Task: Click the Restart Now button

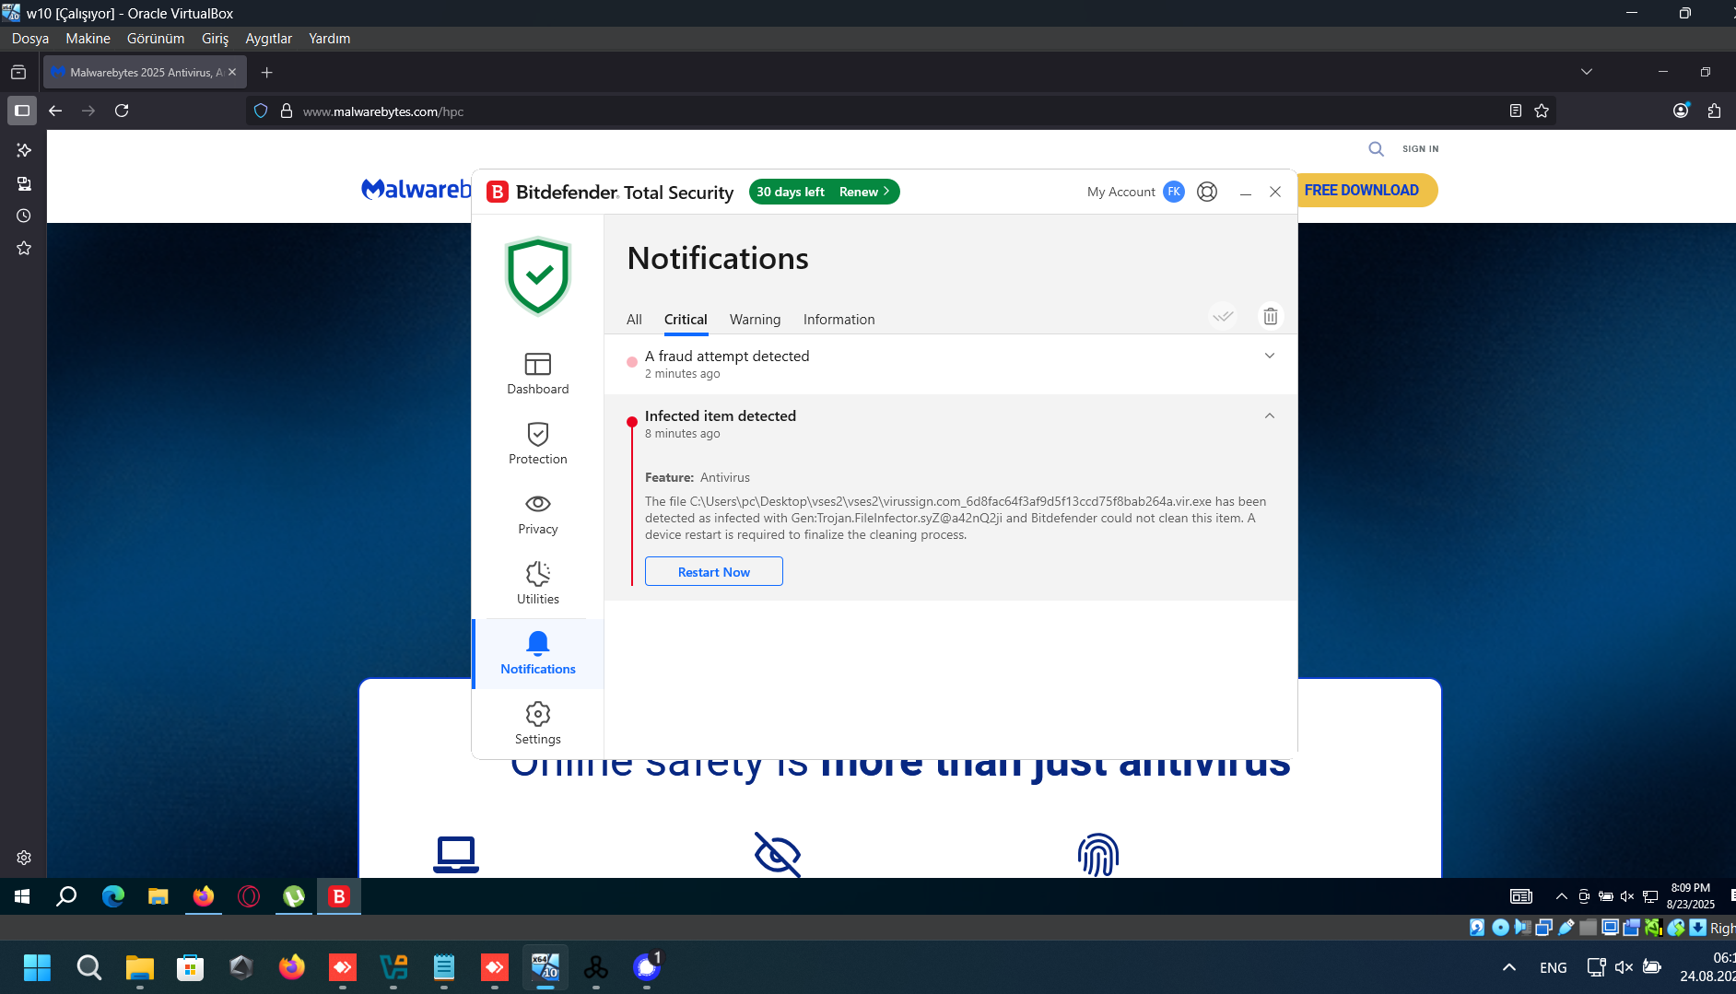Action: (x=713, y=571)
